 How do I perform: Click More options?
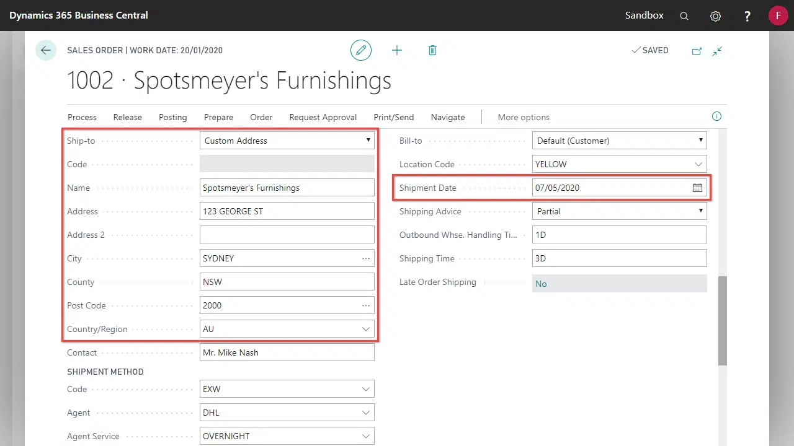[x=524, y=117]
